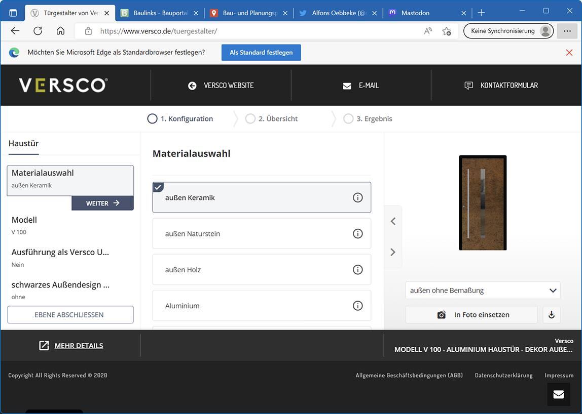Activate the read aloud icon

(428, 31)
